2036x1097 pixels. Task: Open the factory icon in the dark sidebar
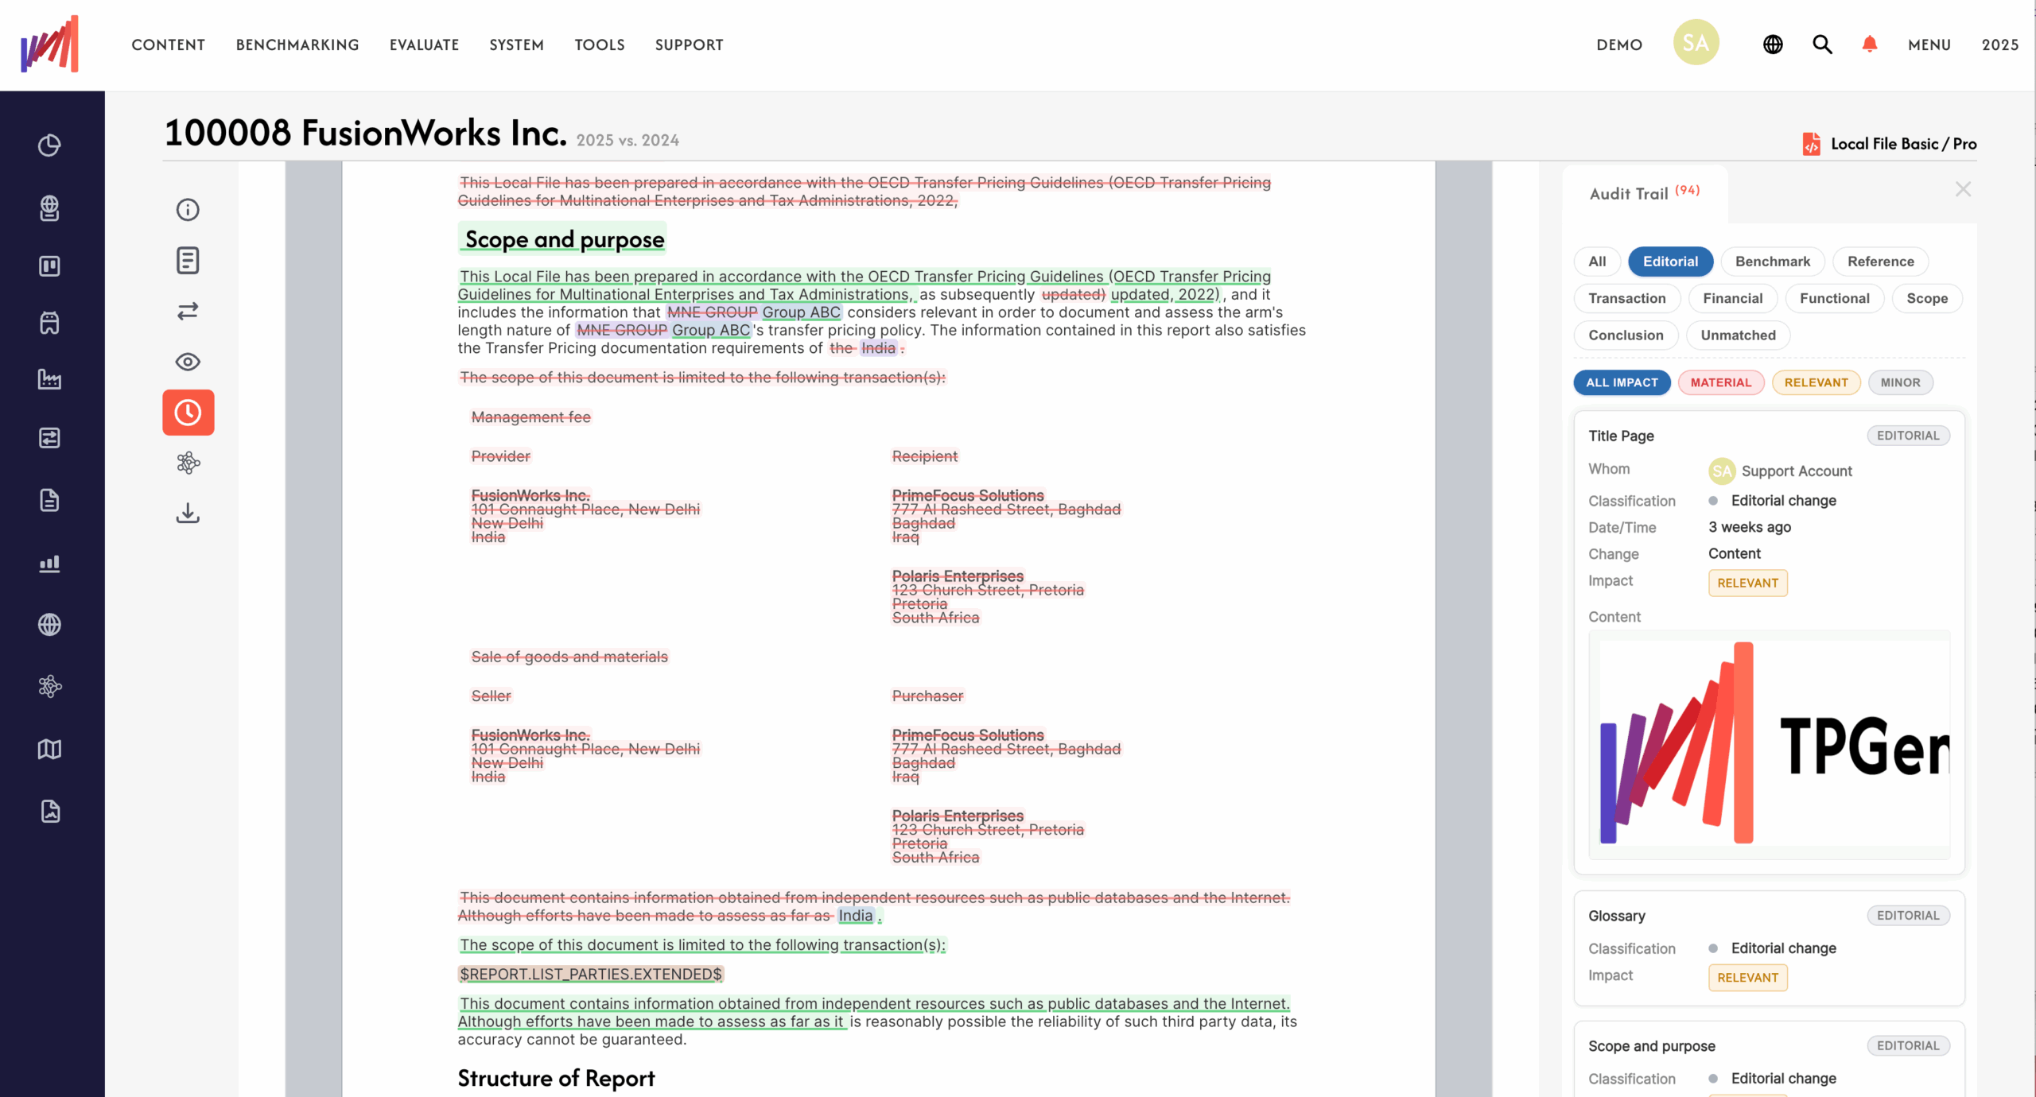[x=49, y=379]
